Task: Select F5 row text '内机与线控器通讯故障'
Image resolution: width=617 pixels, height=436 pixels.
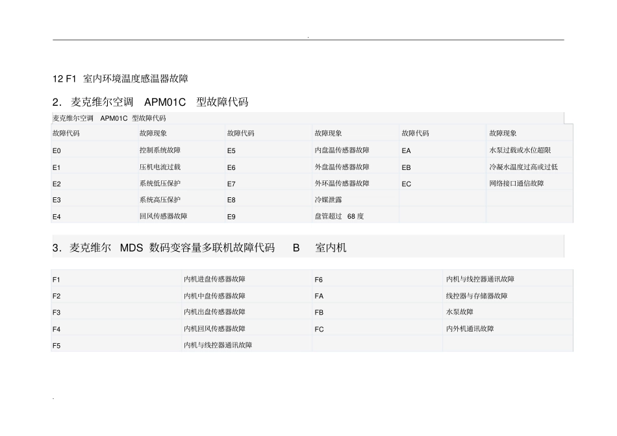Action: pyautogui.click(x=218, y=345)
